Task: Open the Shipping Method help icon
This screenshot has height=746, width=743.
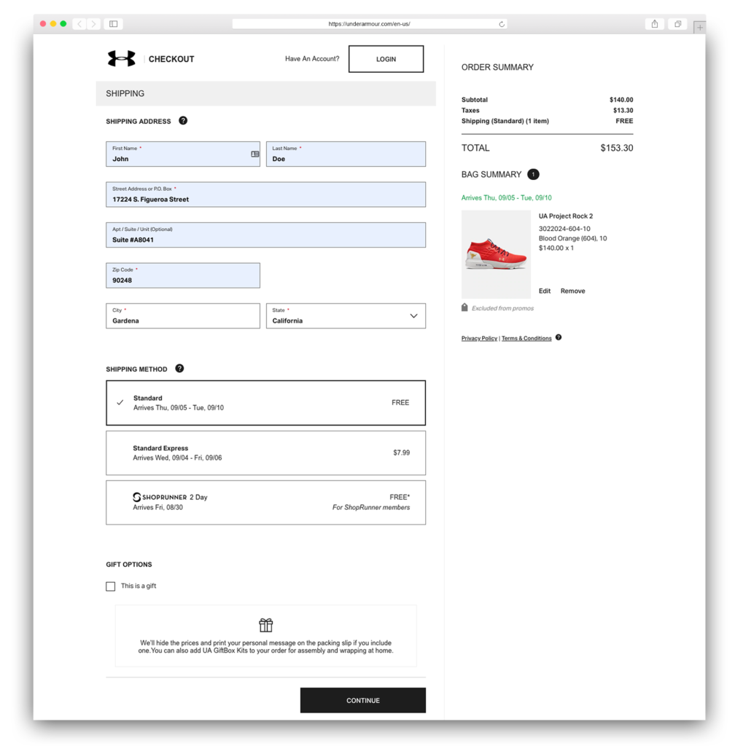Action: coord(179,369)
